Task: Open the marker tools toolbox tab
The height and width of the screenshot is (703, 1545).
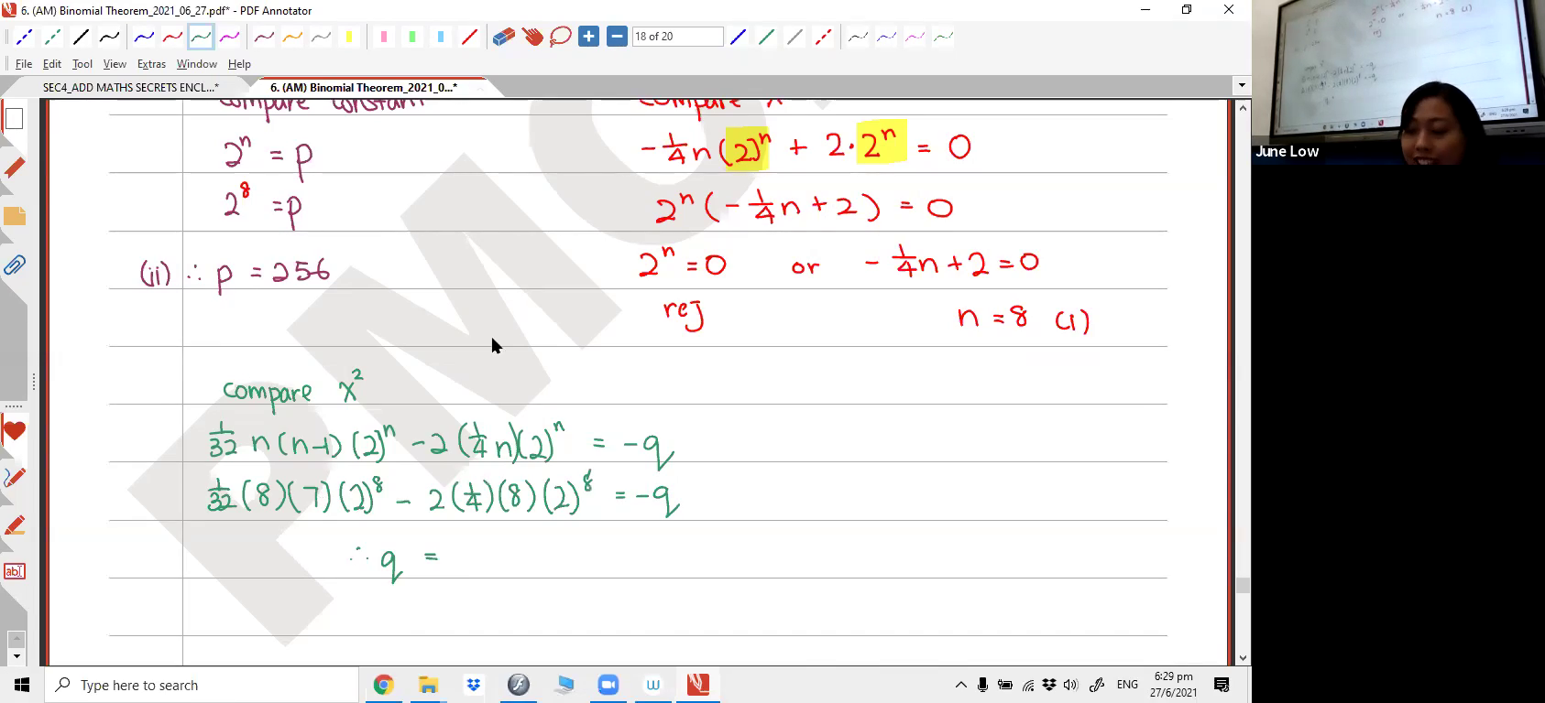Action: pyautogui.click(x=14, y=526)
